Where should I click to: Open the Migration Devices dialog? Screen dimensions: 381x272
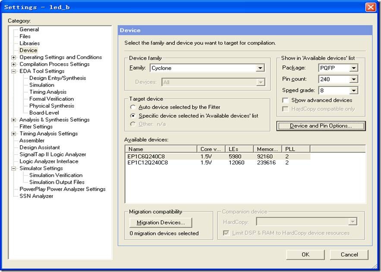tap(161, 223)
